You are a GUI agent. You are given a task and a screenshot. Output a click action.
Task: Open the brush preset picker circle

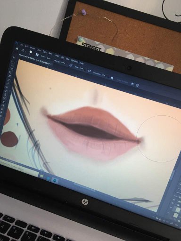tap(31, 52)
